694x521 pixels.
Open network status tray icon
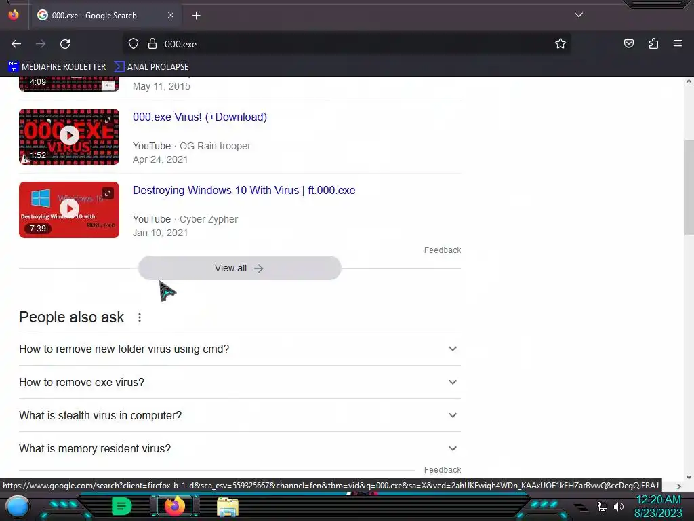(x=603, y=506)
